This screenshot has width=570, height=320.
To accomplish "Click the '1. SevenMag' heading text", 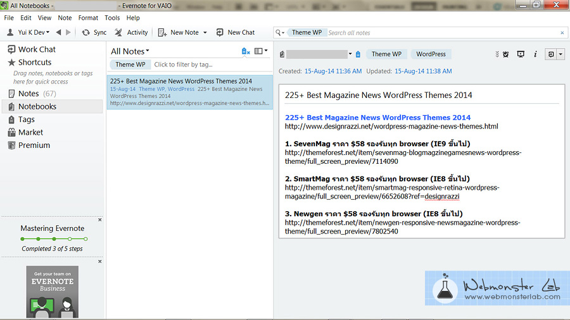I will point(377,144).
